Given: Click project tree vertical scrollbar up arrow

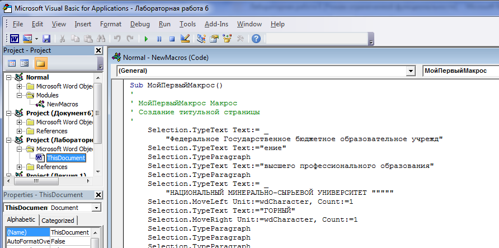Looking at the screenshot, I should (x=98, y=78).
